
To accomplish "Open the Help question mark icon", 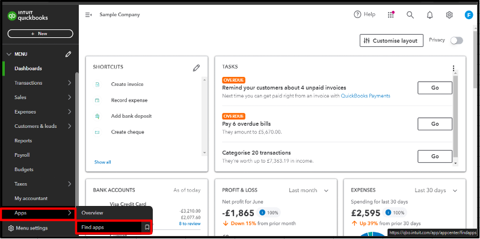I will (357, 14).
